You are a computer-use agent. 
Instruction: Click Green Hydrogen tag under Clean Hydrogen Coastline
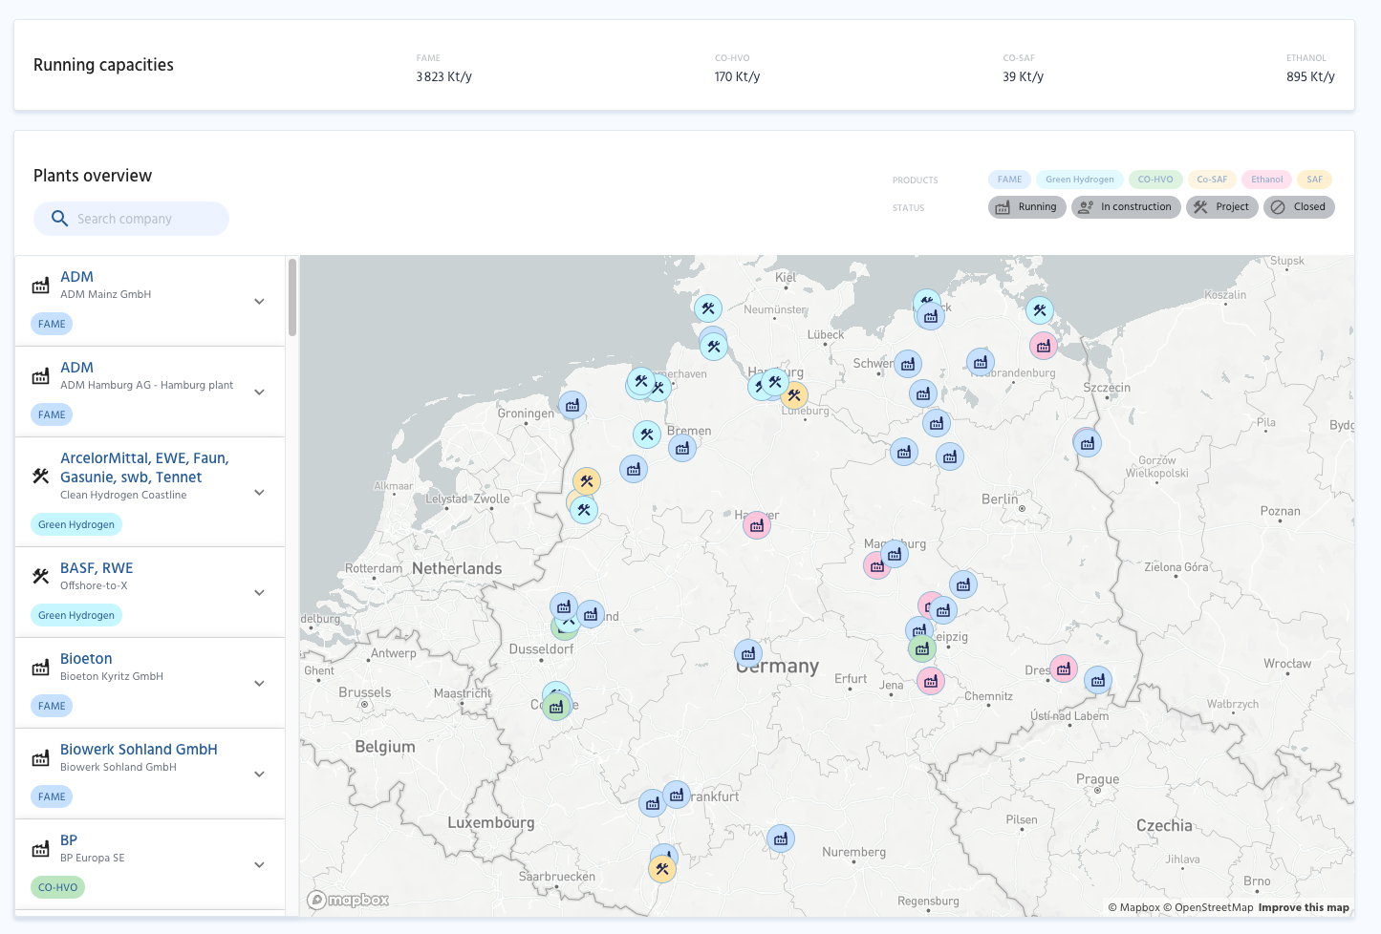pyautogui.click(x=76, y=524)
